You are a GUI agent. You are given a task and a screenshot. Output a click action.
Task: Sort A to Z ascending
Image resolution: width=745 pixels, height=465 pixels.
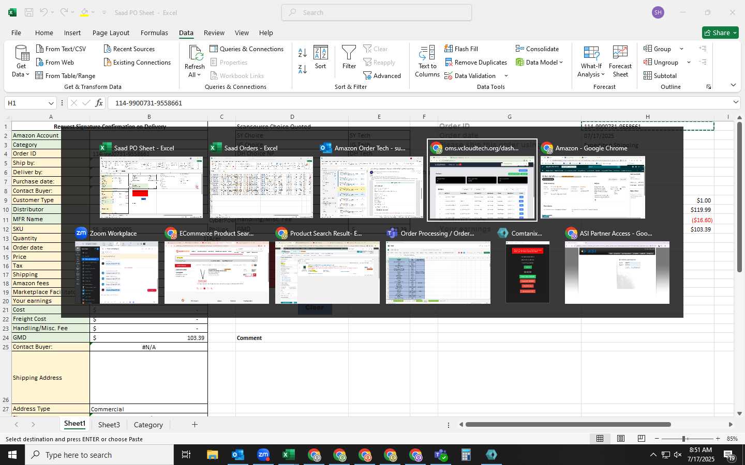coord(303,53)
